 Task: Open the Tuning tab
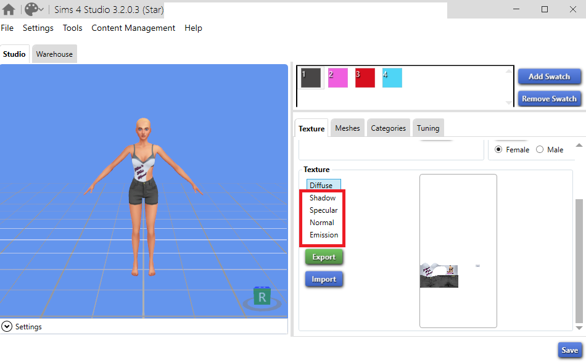coord(428,128)
